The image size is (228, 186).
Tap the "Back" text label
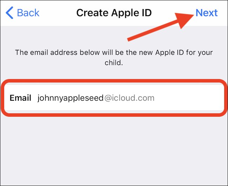pos(28,13)
